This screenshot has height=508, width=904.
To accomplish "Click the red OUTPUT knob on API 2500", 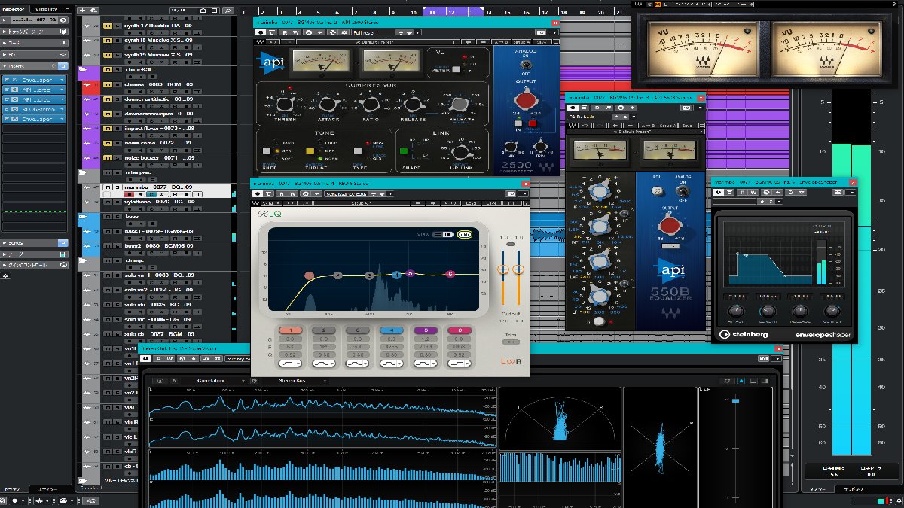I will [526, 100].
